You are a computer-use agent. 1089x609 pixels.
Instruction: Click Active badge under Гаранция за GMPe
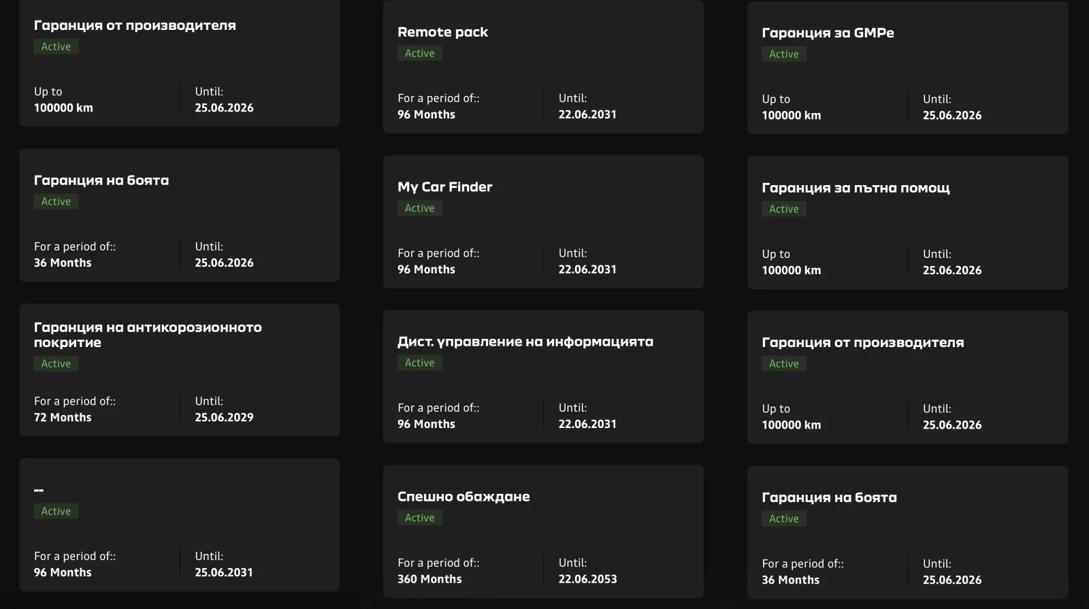pyautogui.click(x=783, y=54)
